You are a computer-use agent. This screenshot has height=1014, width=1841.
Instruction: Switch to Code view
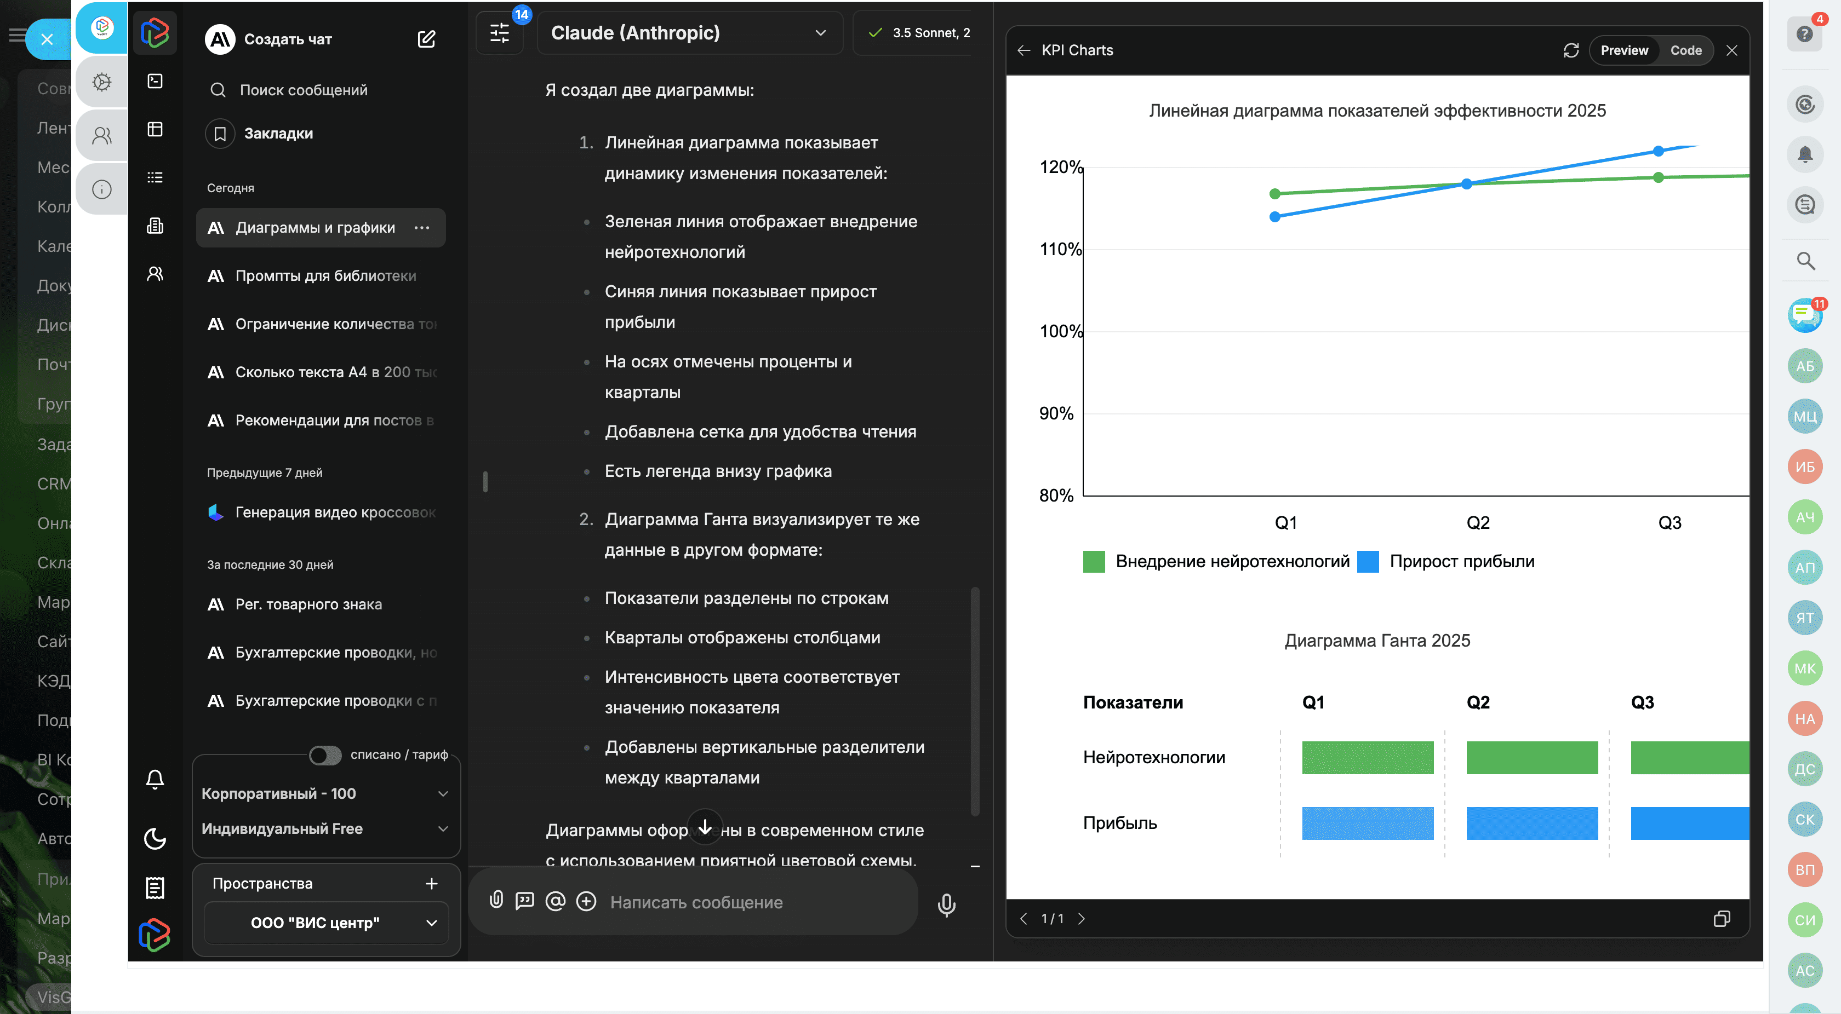tap(1685, 50)
